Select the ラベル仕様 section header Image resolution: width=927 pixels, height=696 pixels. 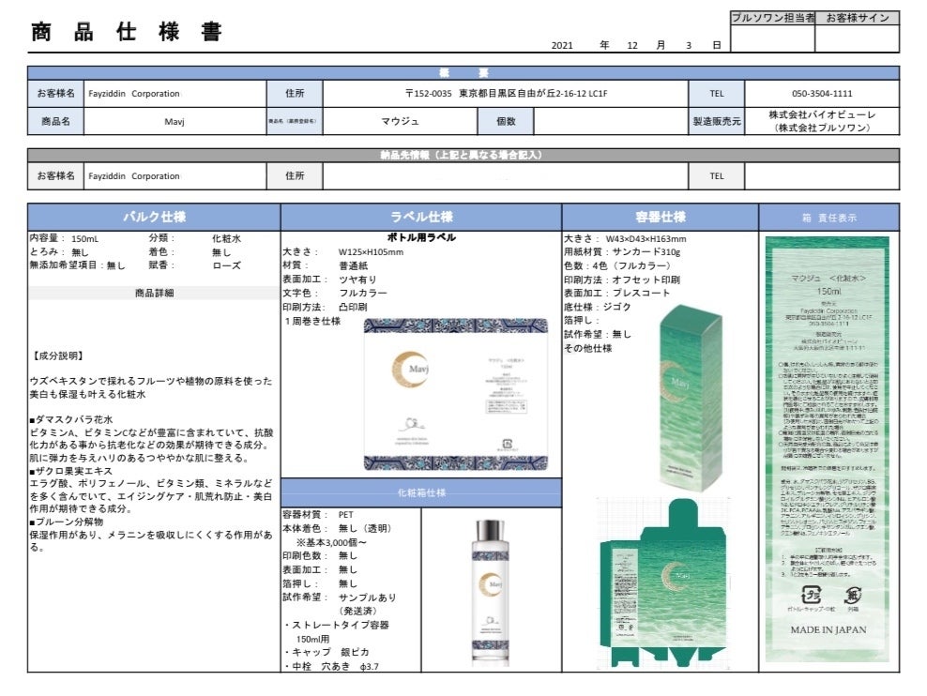(421, 217)
